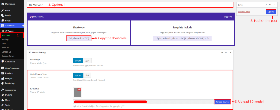Click the [3d_viewer id="66"] shortcode

(79, 38)
